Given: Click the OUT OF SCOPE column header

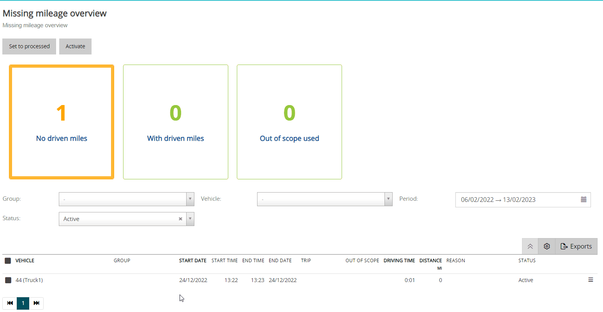Looking at the screenshot, I should (362, 261).
